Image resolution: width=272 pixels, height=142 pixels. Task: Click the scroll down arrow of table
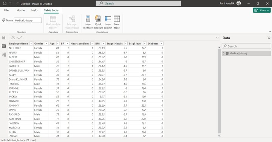(x=219, y=136)
